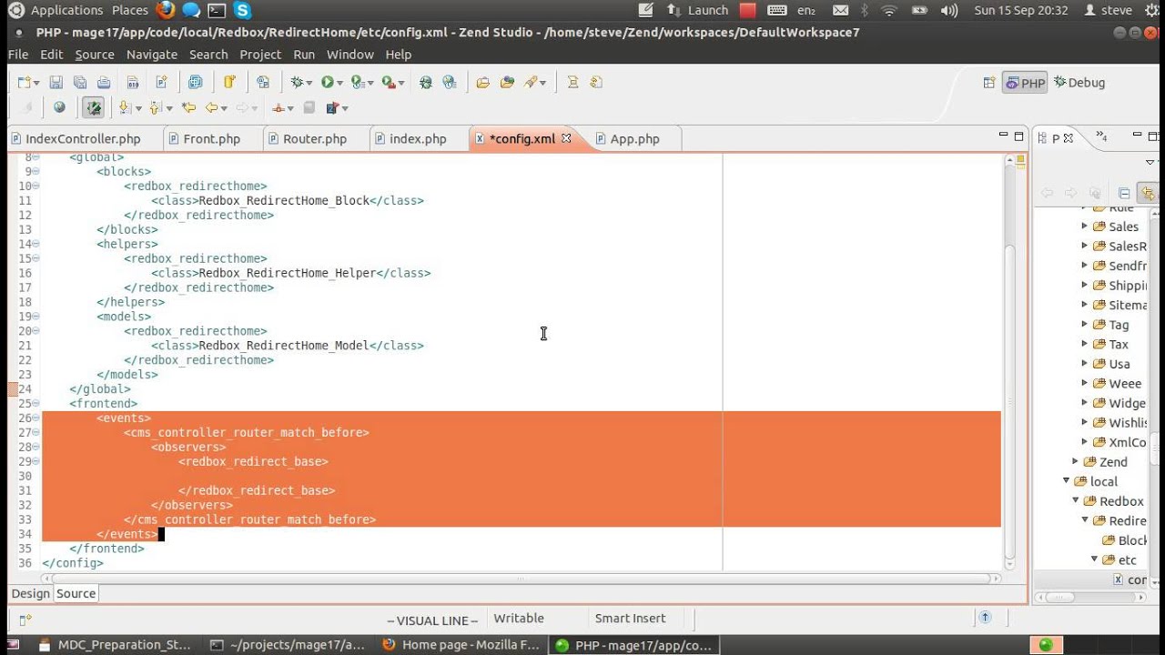Toggle Smart Insert mode in status bar
The width and height of the screenshot is (1165, 655).
point(630,618)
